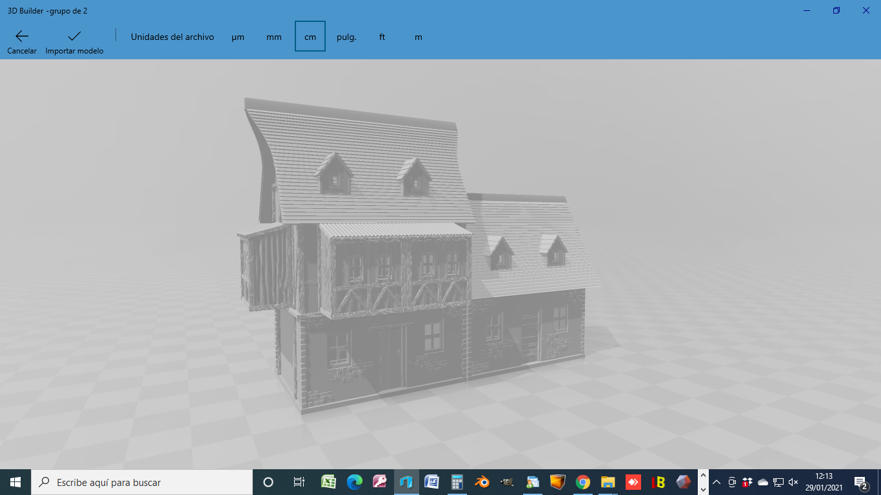Image resolution: width=881 pixels, height=495 pixels.
Task: Open the orange cube app on taskbar
Action: coord(557,482)
